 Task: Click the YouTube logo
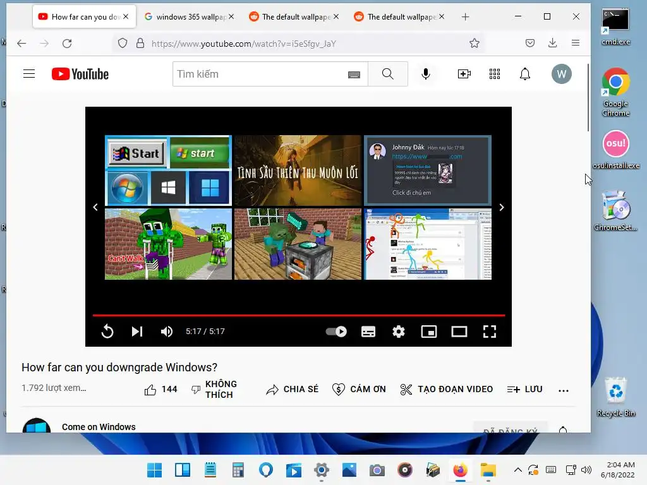click(x=80, y=75)
